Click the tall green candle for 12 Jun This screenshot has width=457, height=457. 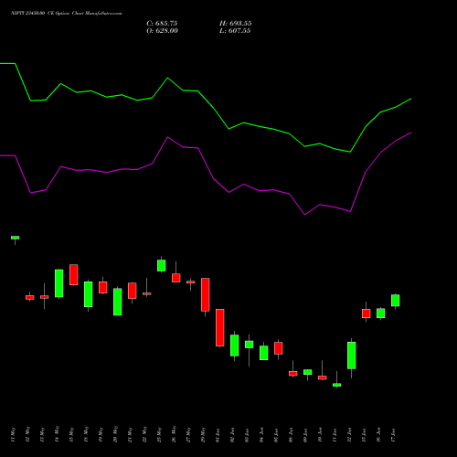pos(352,356)
